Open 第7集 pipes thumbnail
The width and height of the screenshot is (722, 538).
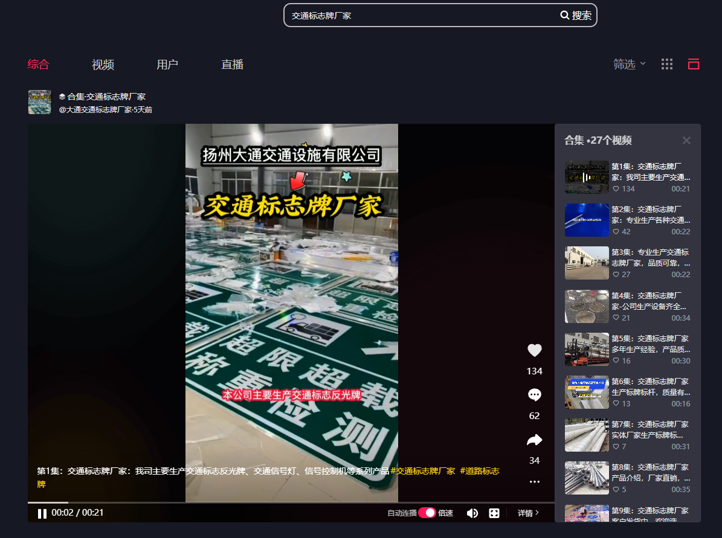(587, 435)
